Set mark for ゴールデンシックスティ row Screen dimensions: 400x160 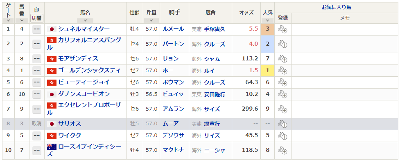[37, 71]
